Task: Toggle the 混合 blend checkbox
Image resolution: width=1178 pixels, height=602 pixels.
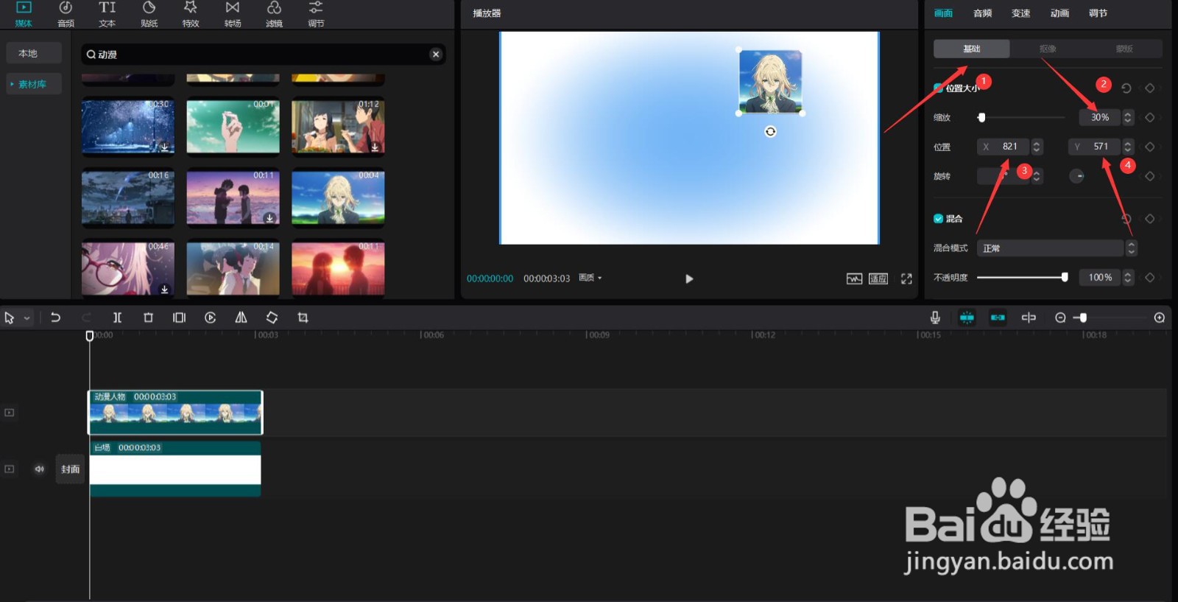Action: 938,218
